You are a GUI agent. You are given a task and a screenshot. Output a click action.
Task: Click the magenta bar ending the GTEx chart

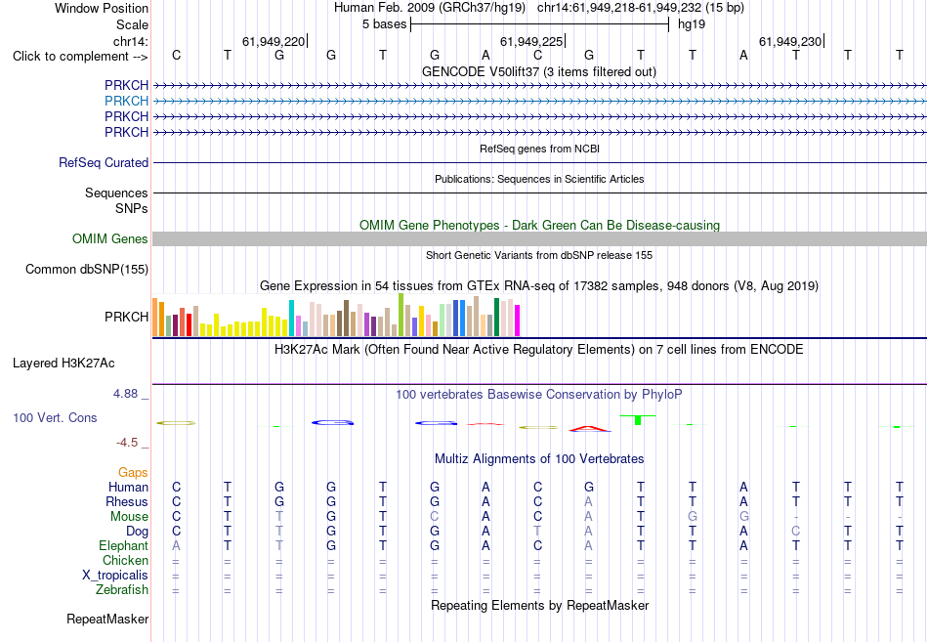pos(518,321)
